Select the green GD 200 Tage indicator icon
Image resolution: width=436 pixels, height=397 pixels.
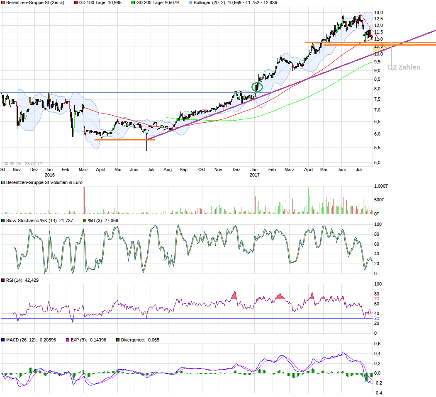[x=133, y=2]
